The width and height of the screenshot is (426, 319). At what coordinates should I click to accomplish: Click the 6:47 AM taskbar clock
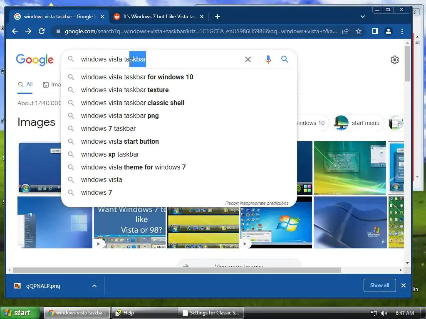click(x=405, y=313)
